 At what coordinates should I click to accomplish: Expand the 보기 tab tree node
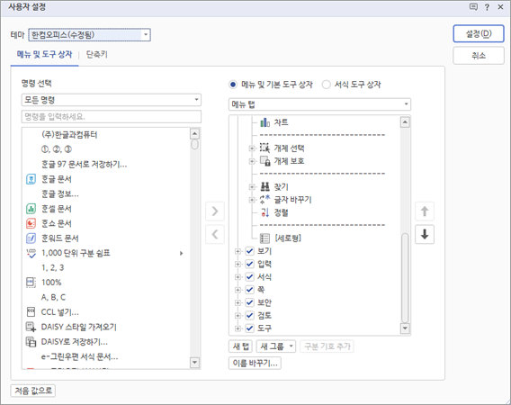click(238, 251)
